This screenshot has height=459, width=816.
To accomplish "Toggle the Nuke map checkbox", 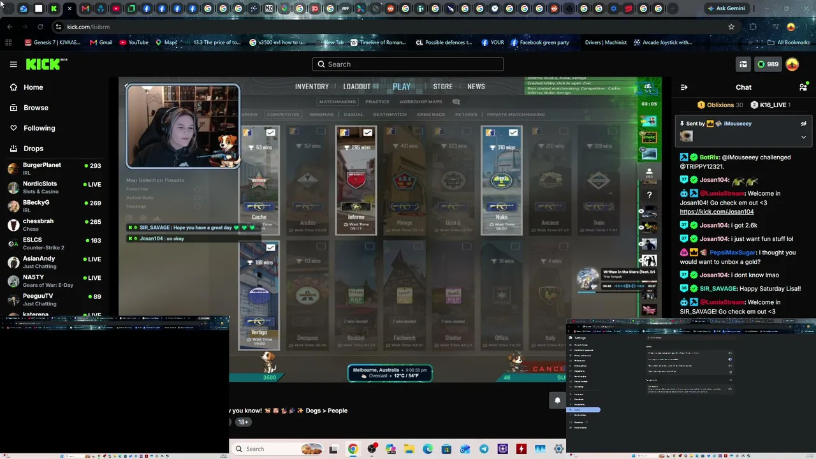I will point(513,133).
